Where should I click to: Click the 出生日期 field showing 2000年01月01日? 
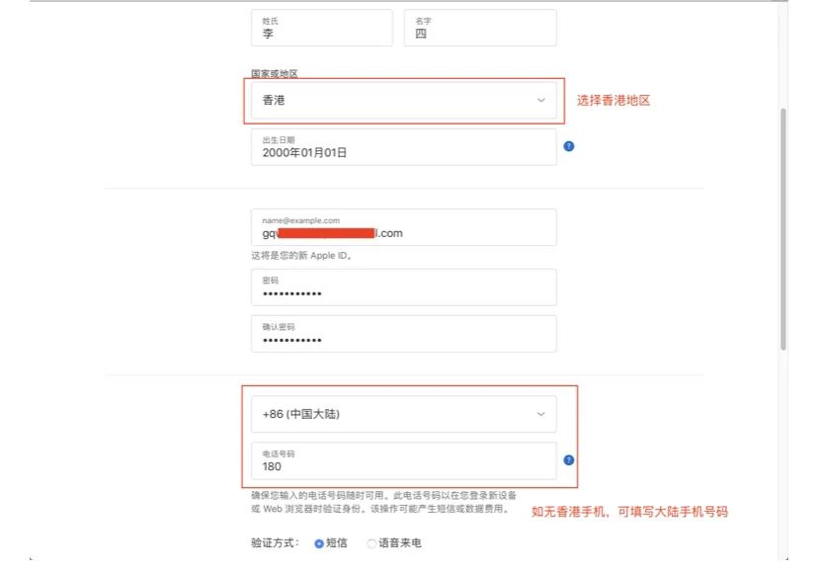[x=405, y=149]
